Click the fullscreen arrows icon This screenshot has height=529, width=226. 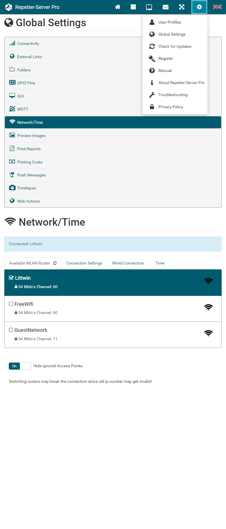click(x=182, y=7)
